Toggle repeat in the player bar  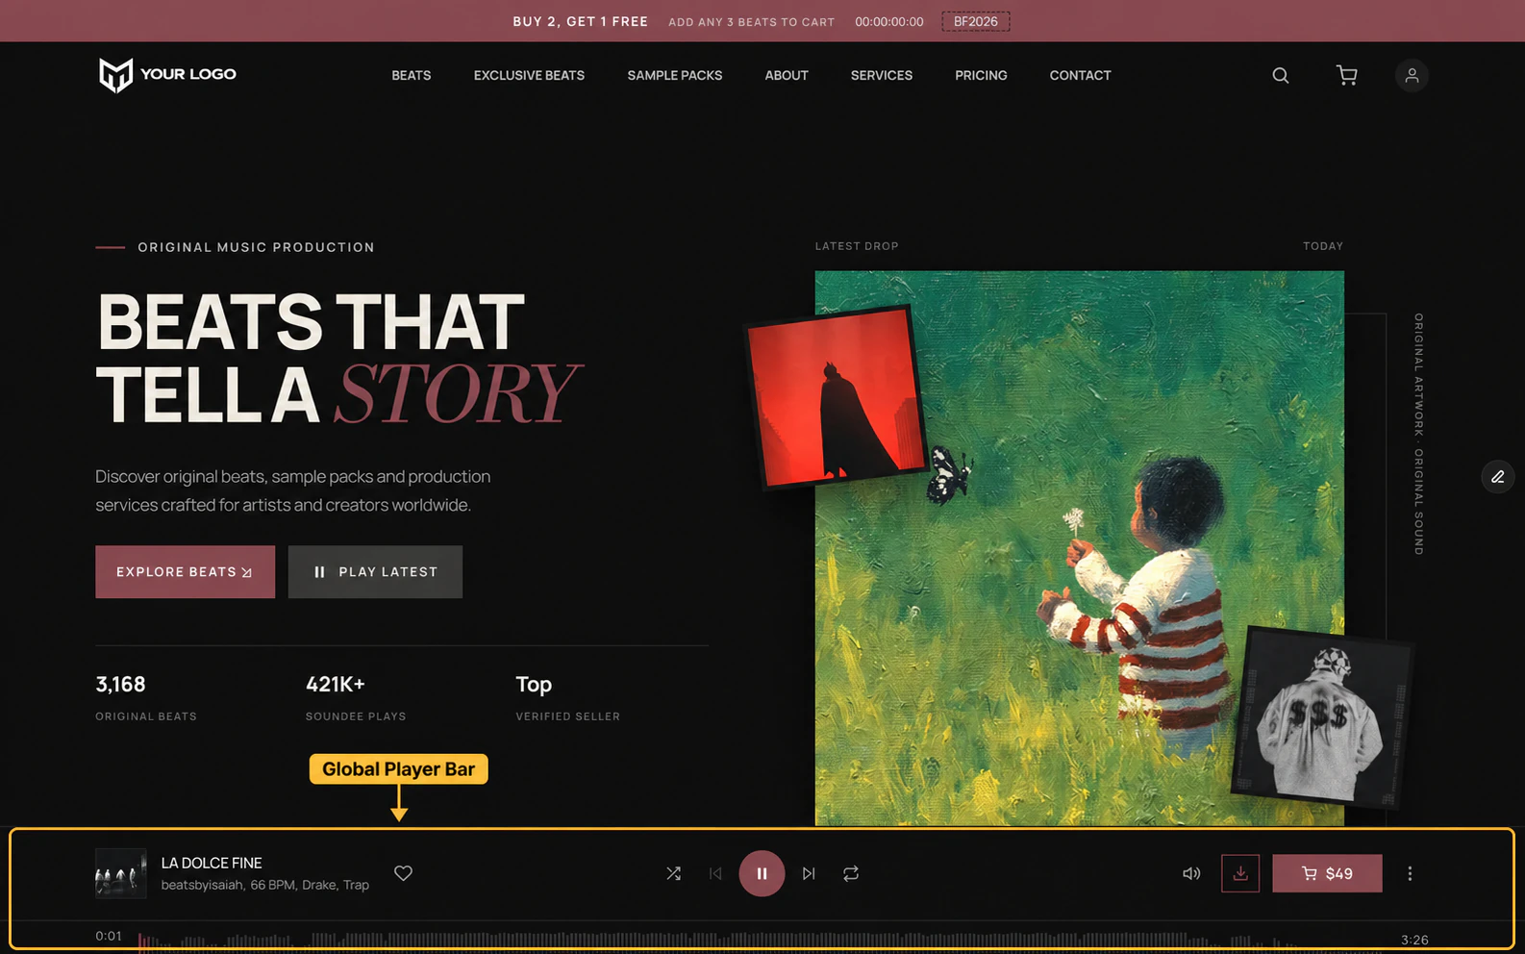click(851, 873)
